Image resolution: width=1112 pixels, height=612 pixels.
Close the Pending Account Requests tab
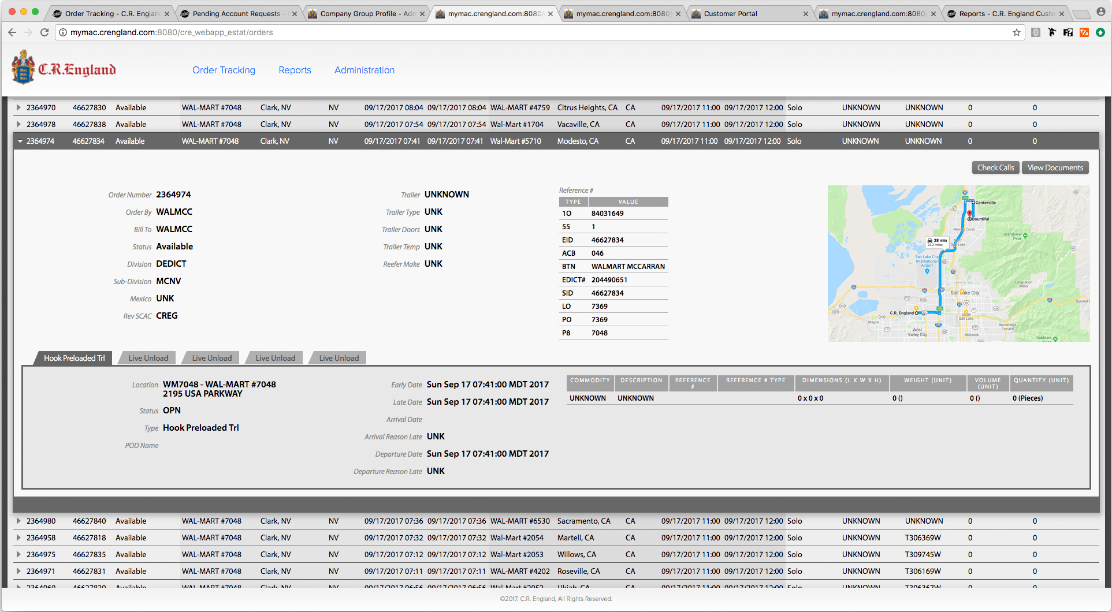click(x=295, y=14)
